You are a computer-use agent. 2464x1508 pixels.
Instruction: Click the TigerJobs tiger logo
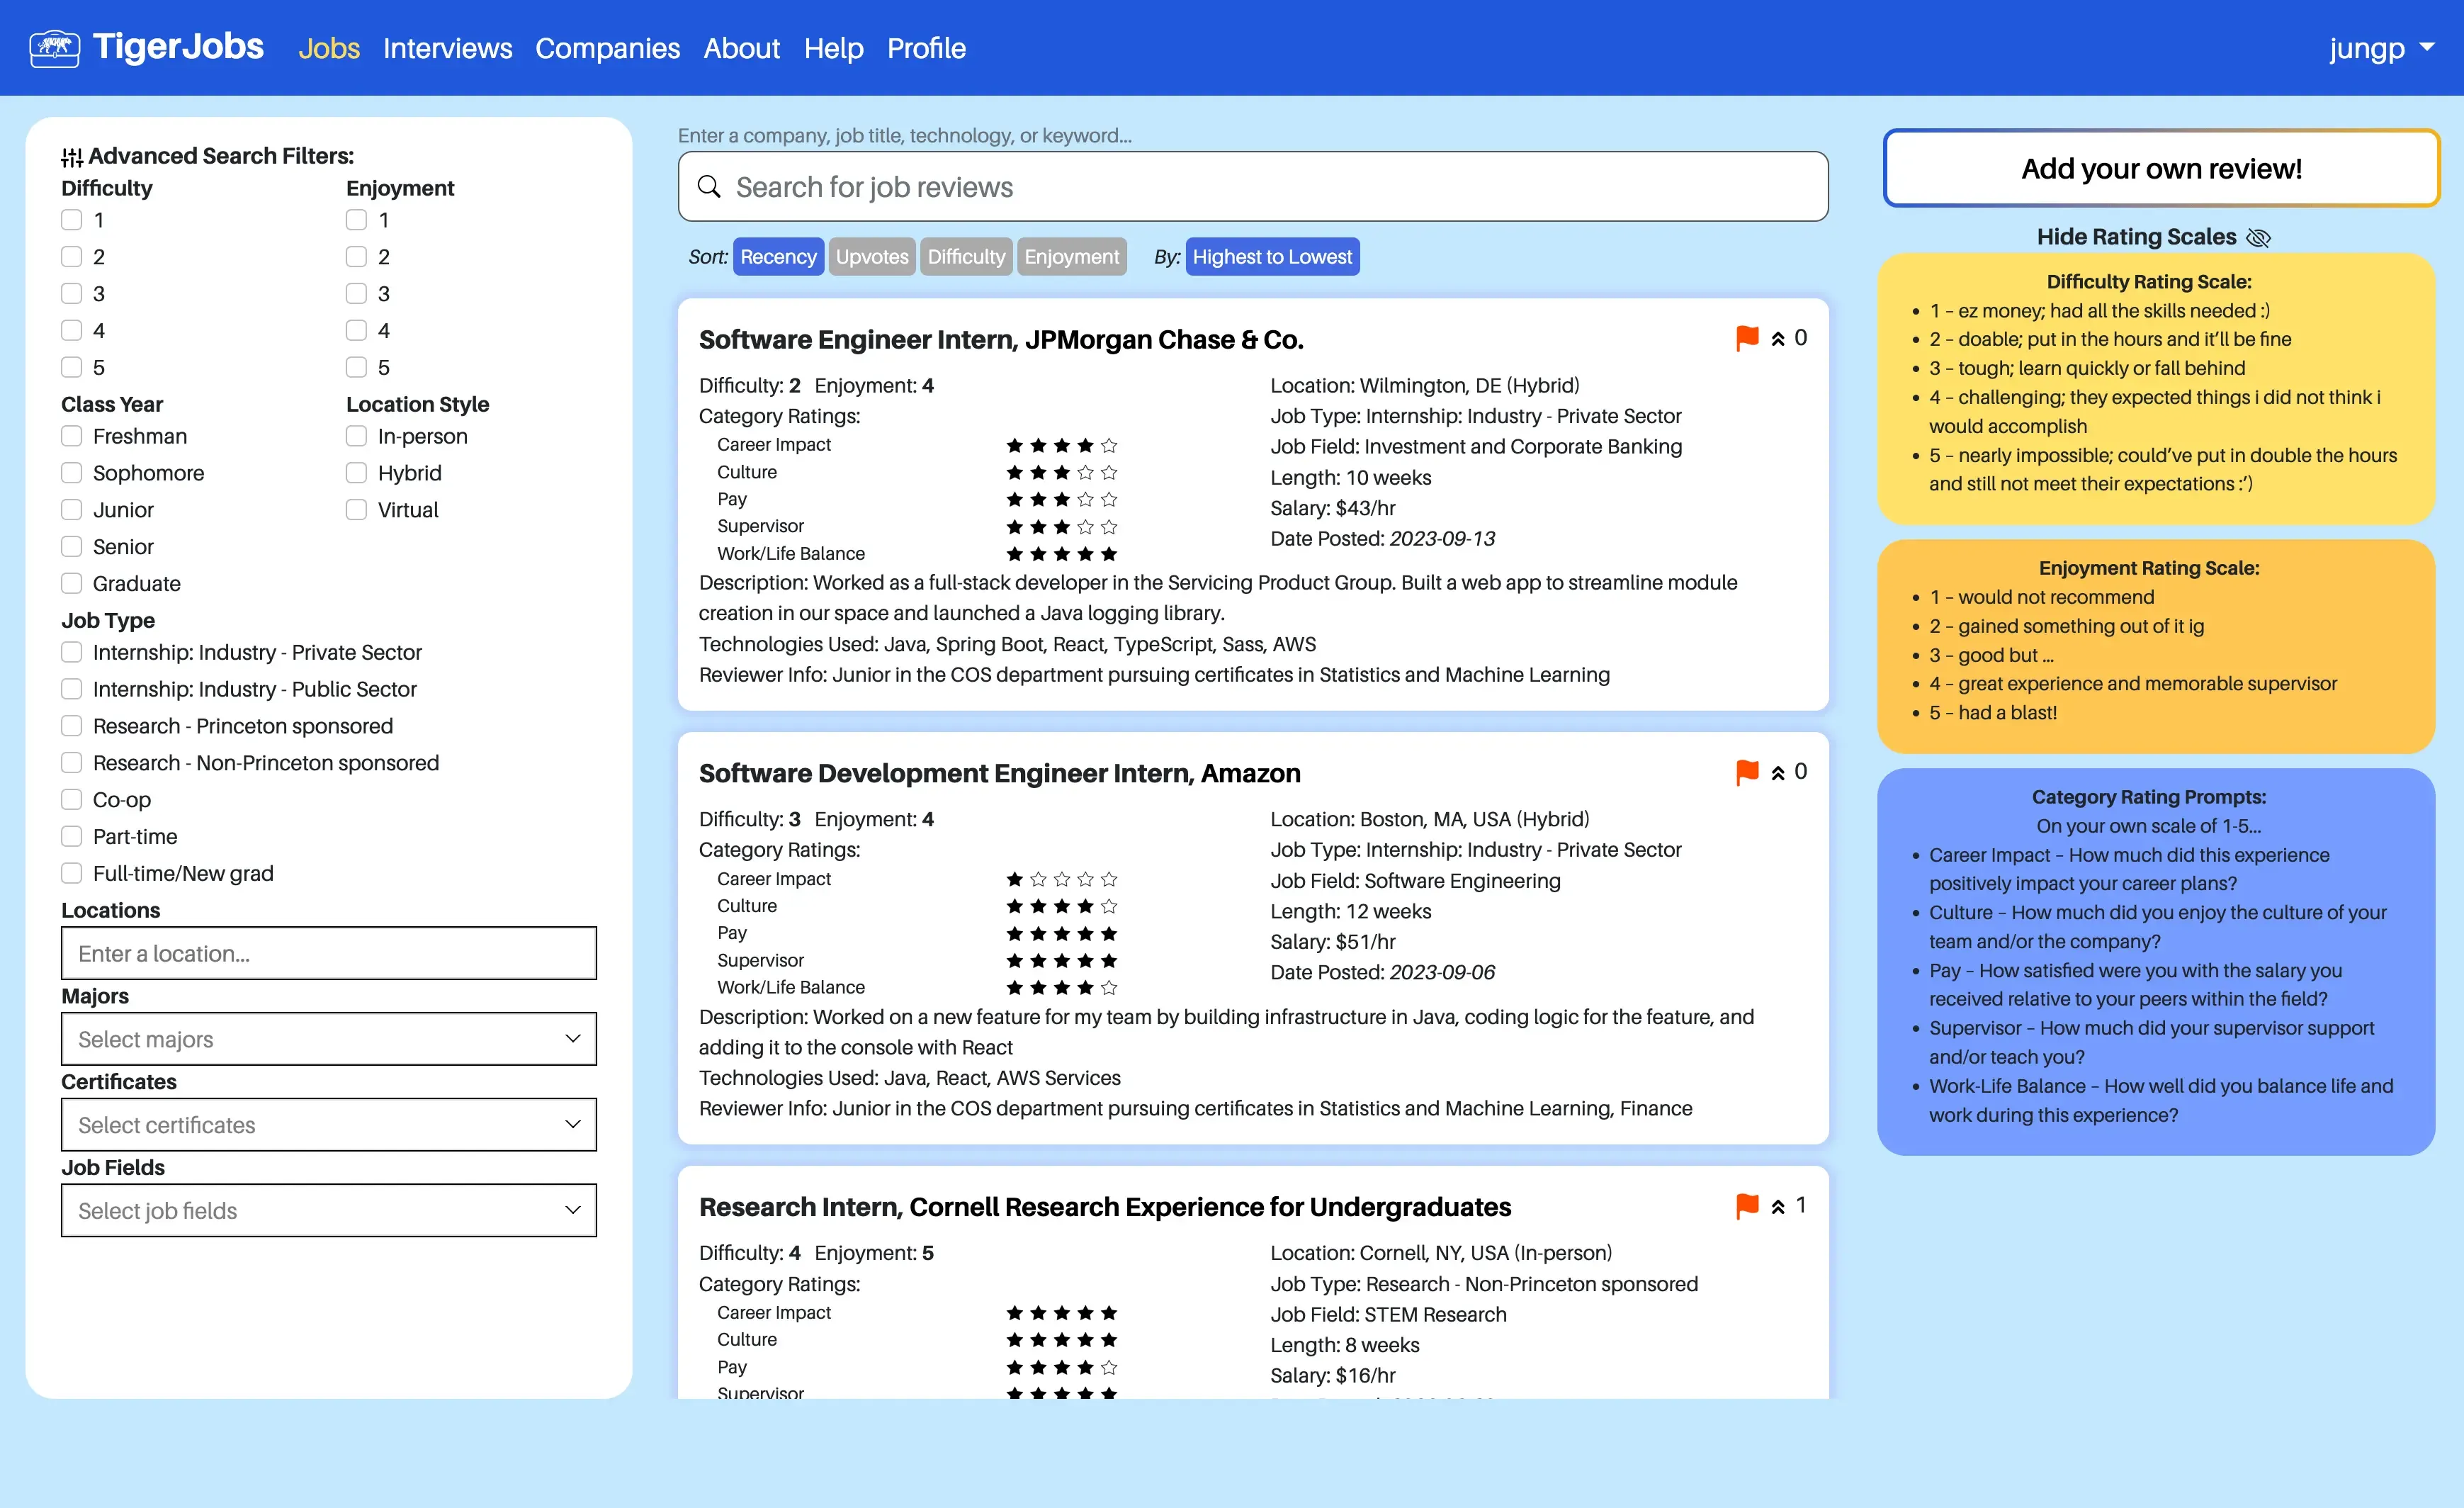pyautogui.click(x=55, y=47)
